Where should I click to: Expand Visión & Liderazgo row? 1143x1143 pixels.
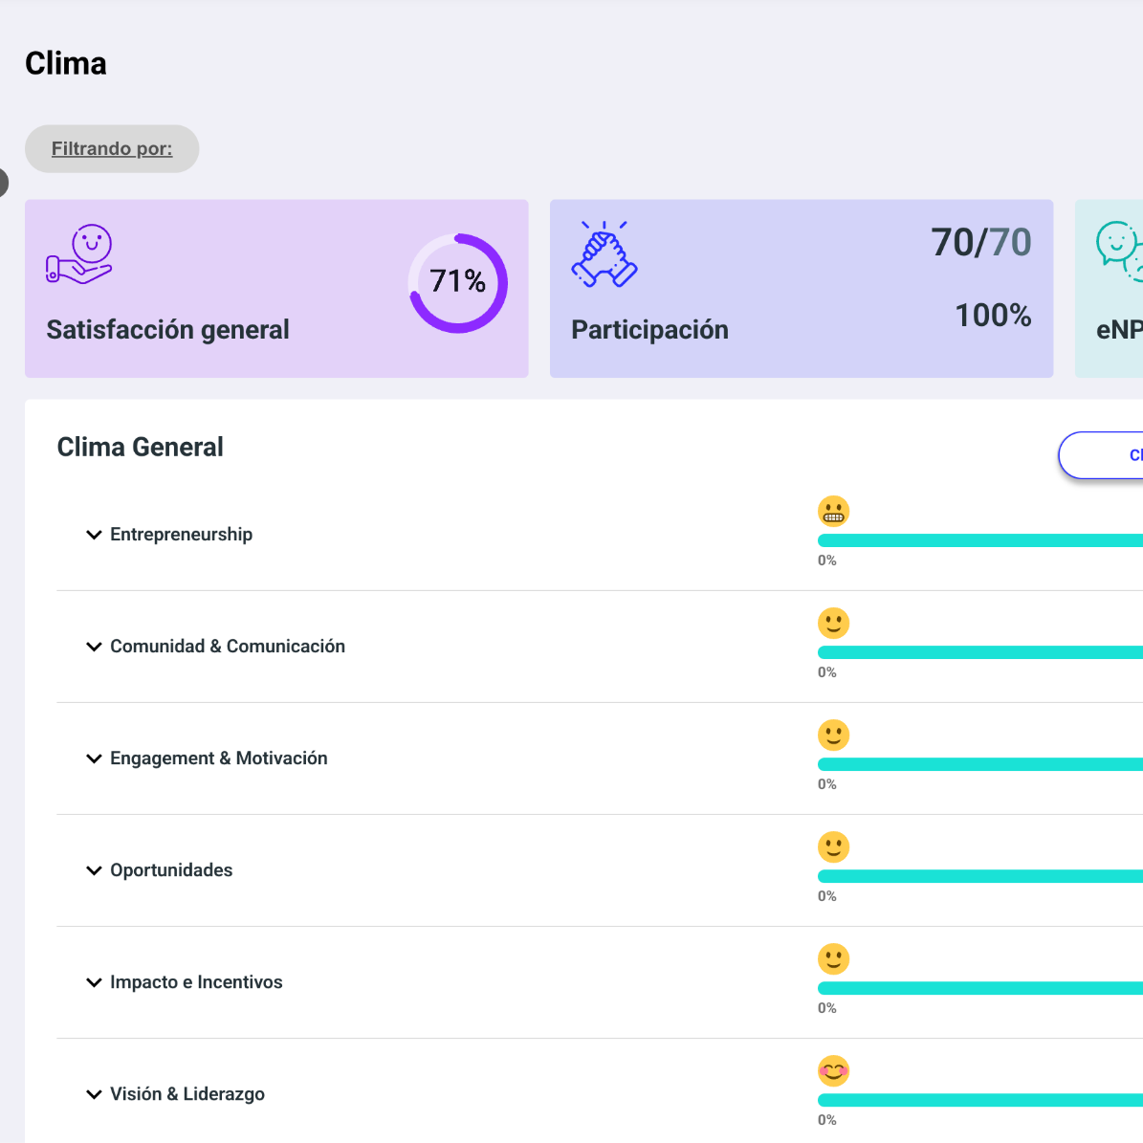point(94,1094)
